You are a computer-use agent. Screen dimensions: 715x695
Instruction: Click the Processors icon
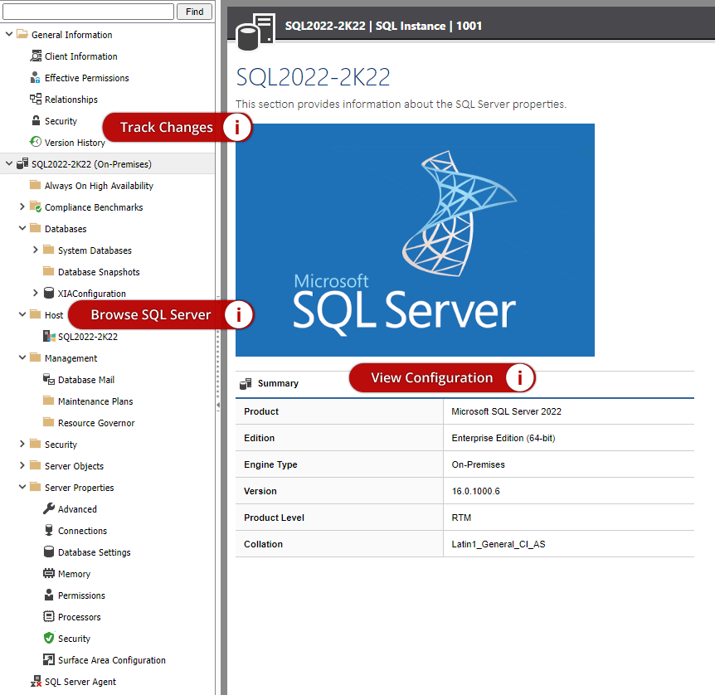[49, 616]
